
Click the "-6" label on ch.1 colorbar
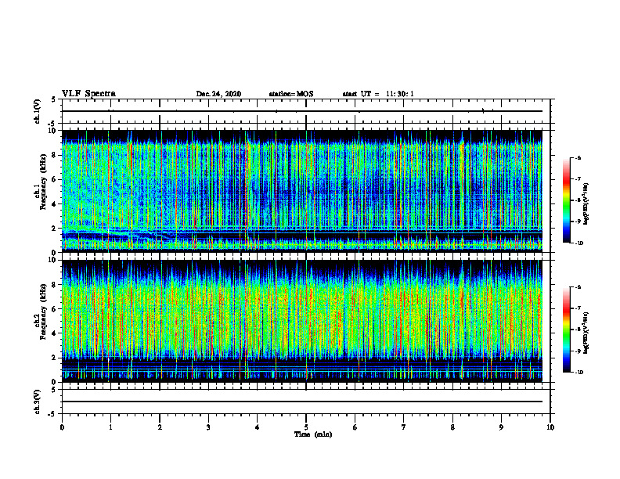pos(578,157)
